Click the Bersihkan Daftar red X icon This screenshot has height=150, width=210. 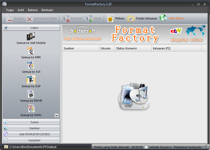click(x=30, y=18)
